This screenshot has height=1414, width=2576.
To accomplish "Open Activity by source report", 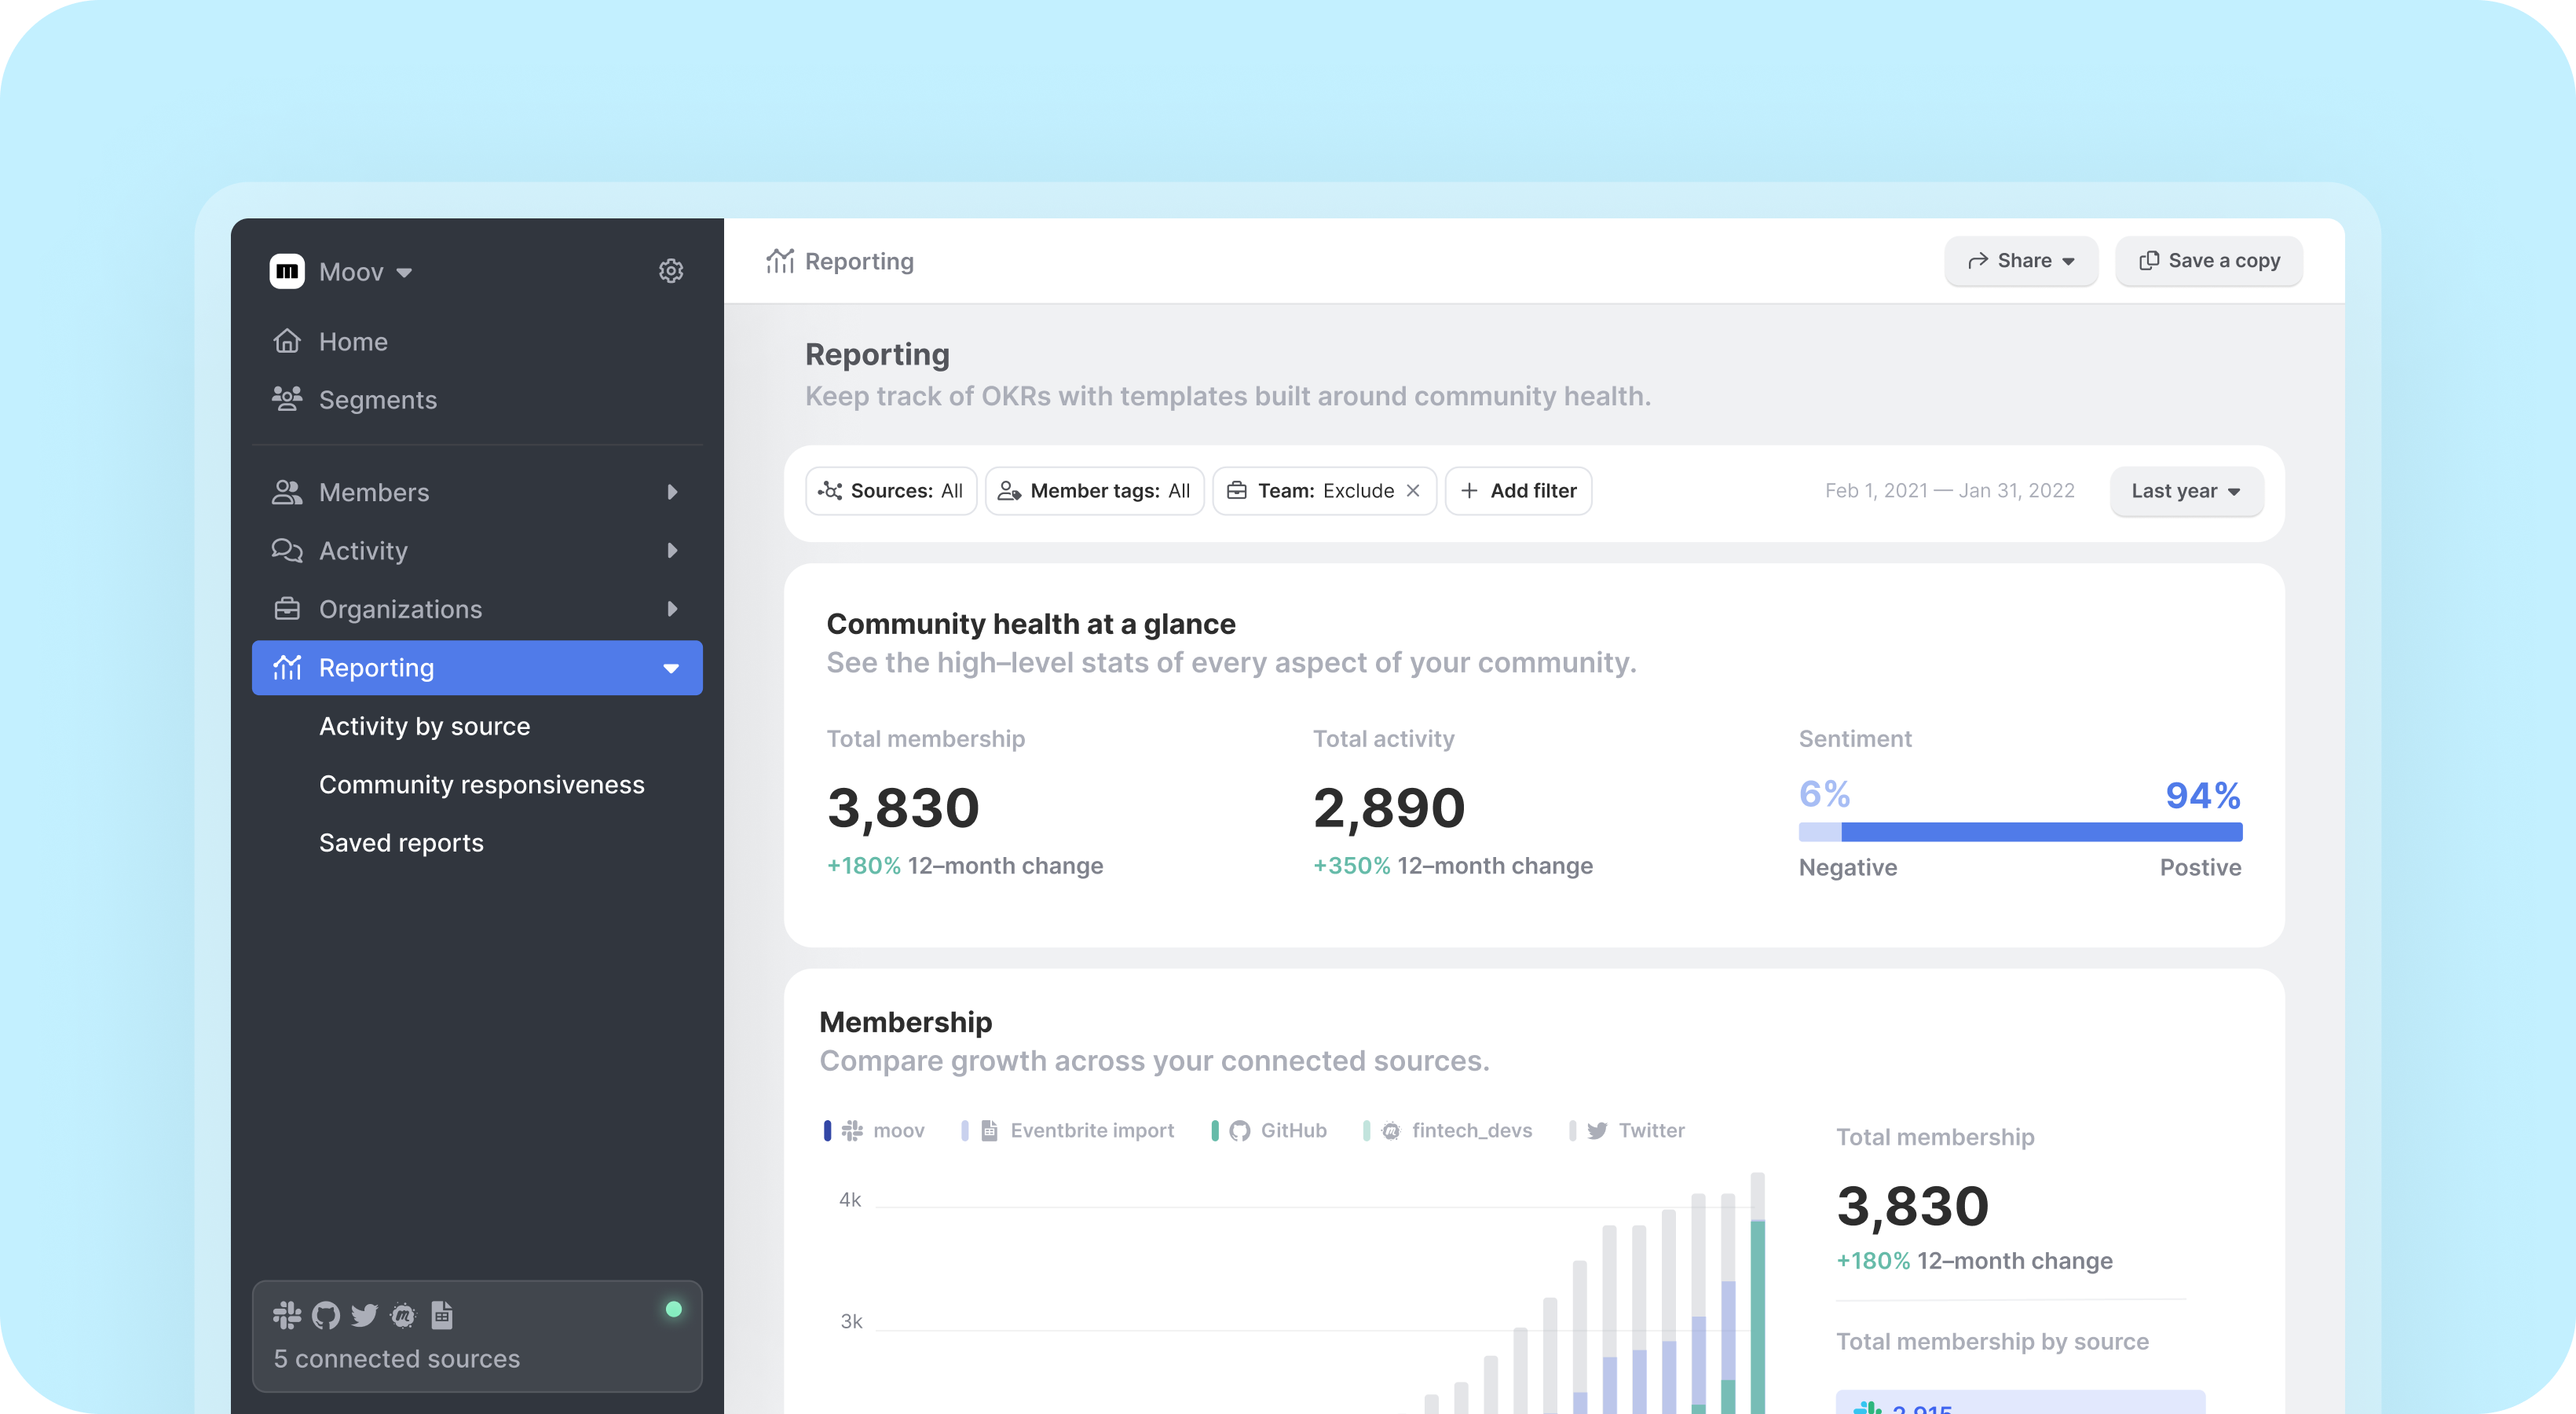I will pos(424,726).
